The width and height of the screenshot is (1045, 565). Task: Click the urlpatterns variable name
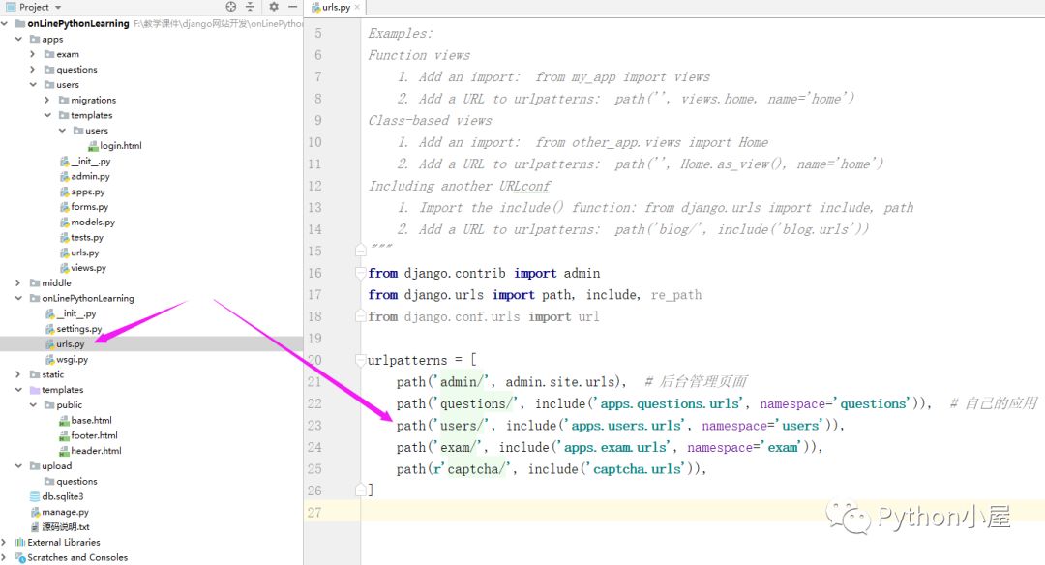click(407, 361)
